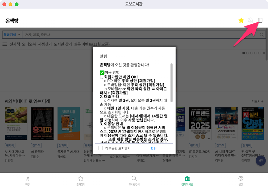Click the AI 충격파 book title
268x189 pixels.
click(38, 152)
